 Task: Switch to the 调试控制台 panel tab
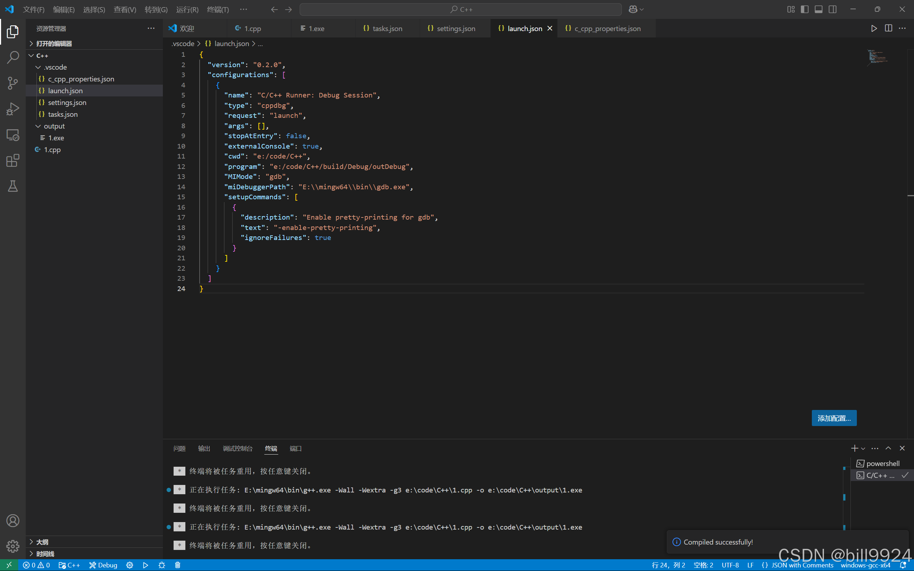[x=237, y=449]
